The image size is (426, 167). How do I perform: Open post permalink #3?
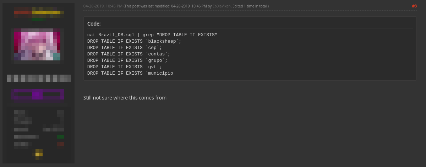coord(414,6)
